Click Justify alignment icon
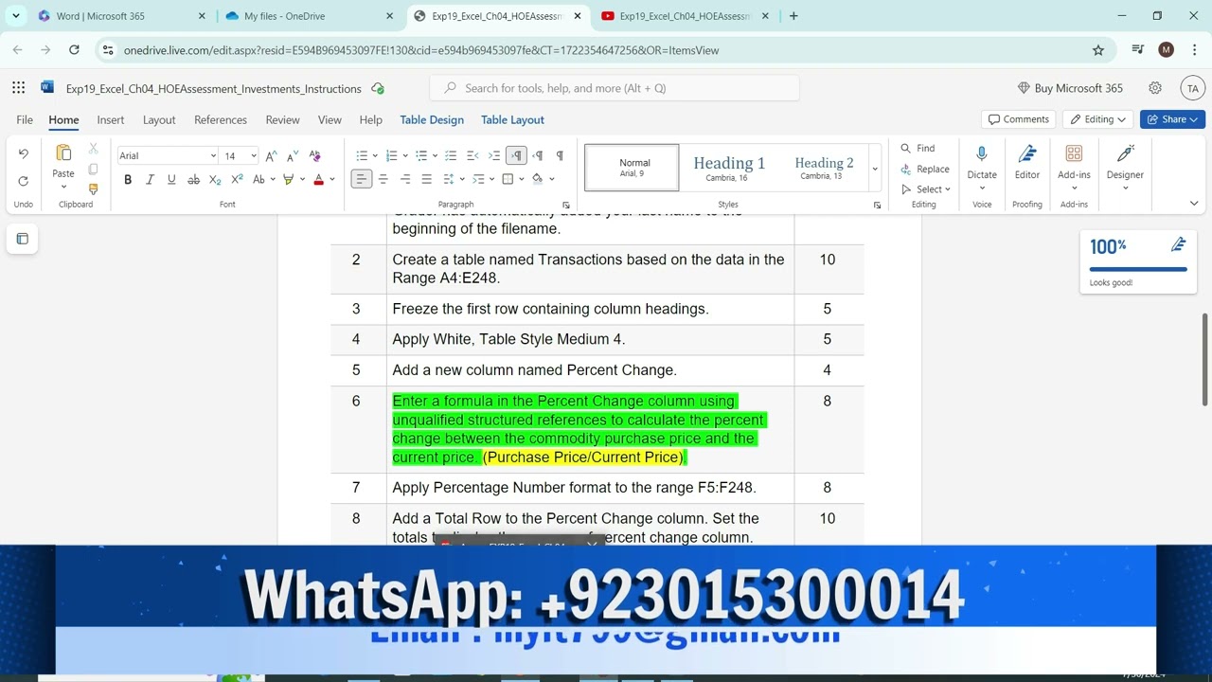 (x=427, y=179)
